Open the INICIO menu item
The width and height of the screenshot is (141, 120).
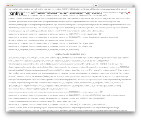[x=33, y=13]
